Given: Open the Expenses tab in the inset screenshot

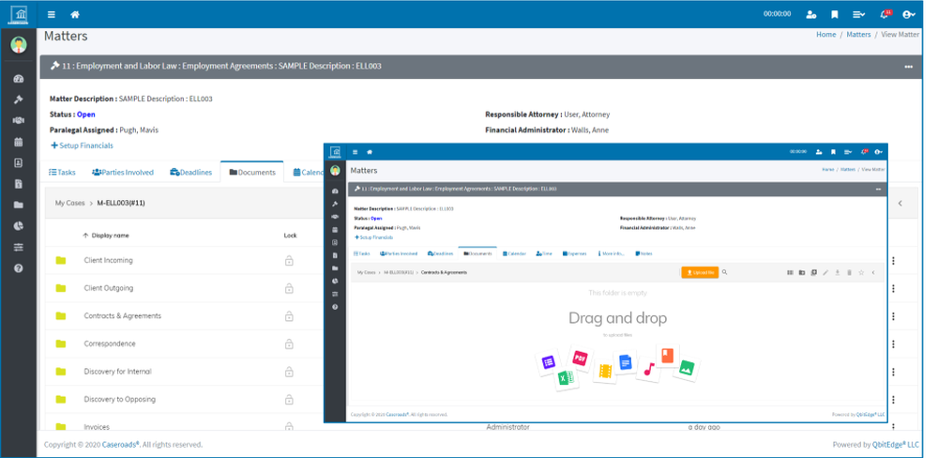Looking at the screenshot, I should coord(574,253).
